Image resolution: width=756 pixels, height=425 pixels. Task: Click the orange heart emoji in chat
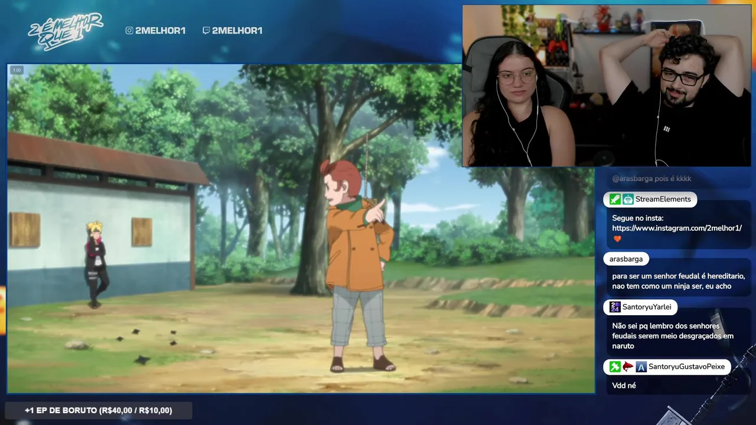tap(617, 239)
